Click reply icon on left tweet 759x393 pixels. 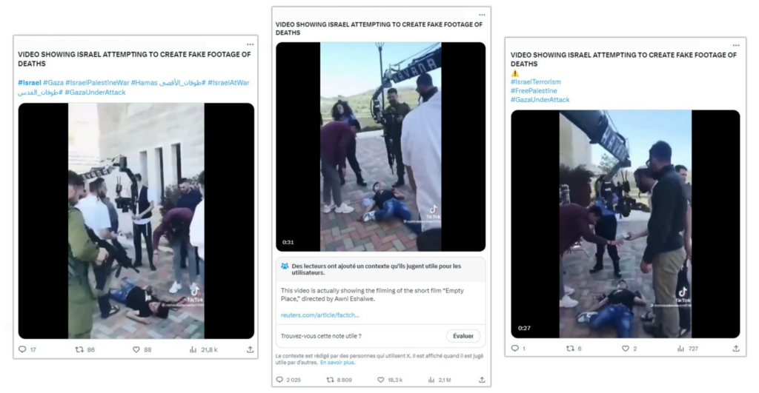click(x=22, y=349)
